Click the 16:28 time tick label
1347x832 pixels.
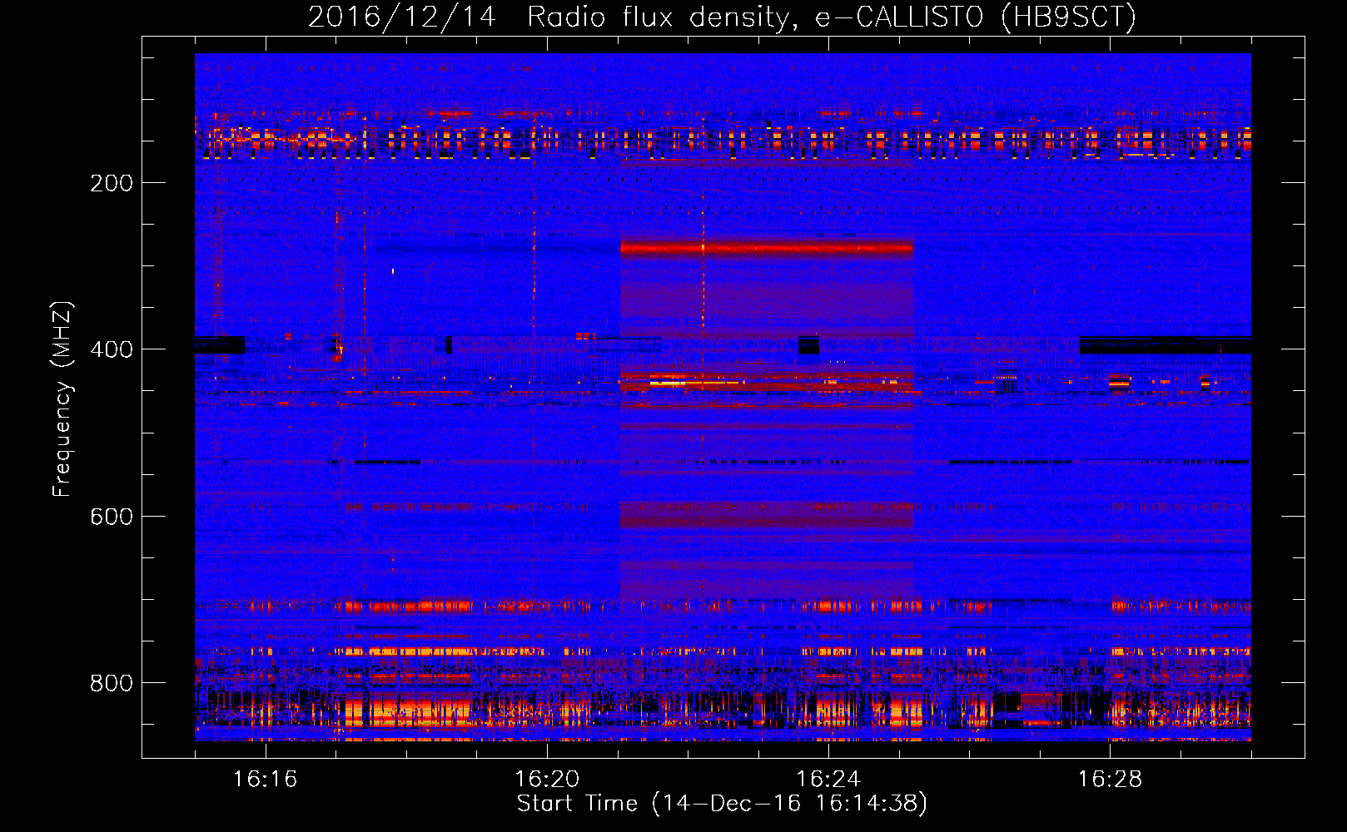(1110, 780)
